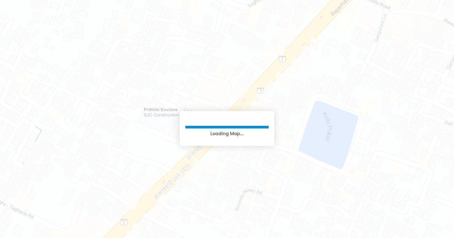Click the white loading dialog box background

tap(227, 128)
